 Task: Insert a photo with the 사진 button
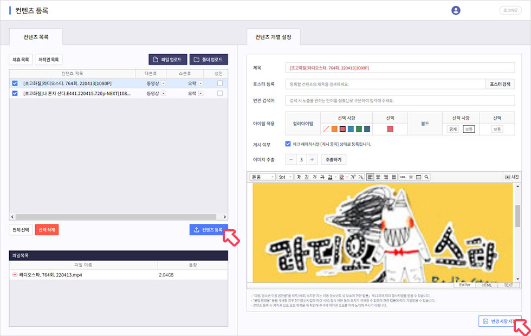click(511, 177)
